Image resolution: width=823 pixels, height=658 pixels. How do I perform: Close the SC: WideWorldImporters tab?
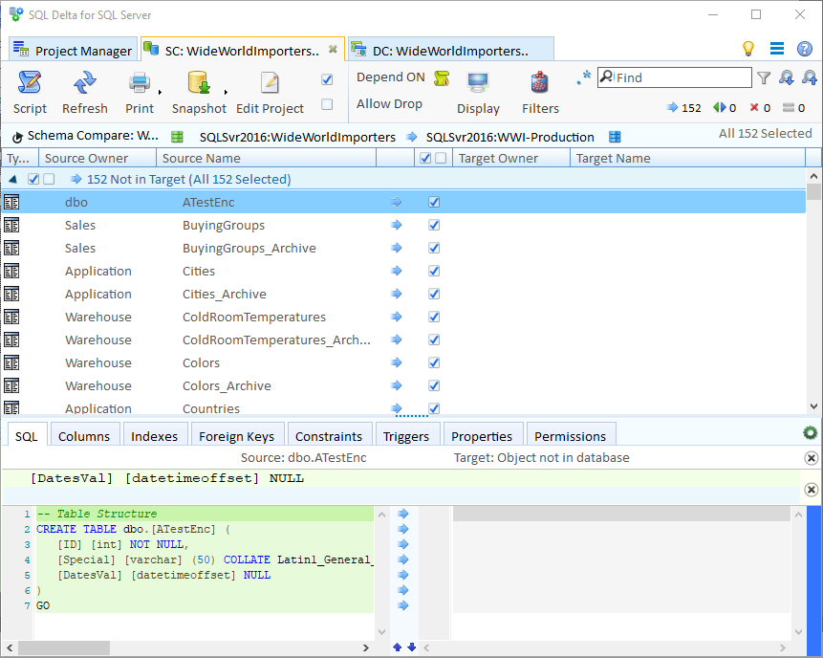333,49
